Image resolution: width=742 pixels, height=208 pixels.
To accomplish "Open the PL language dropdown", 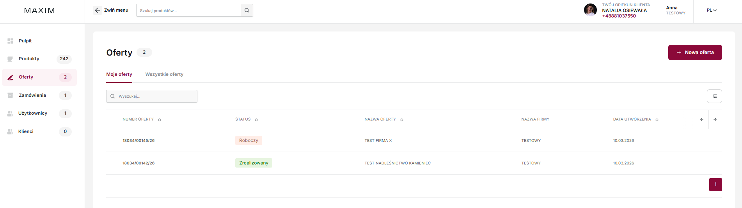I will (x=712, y=10).
